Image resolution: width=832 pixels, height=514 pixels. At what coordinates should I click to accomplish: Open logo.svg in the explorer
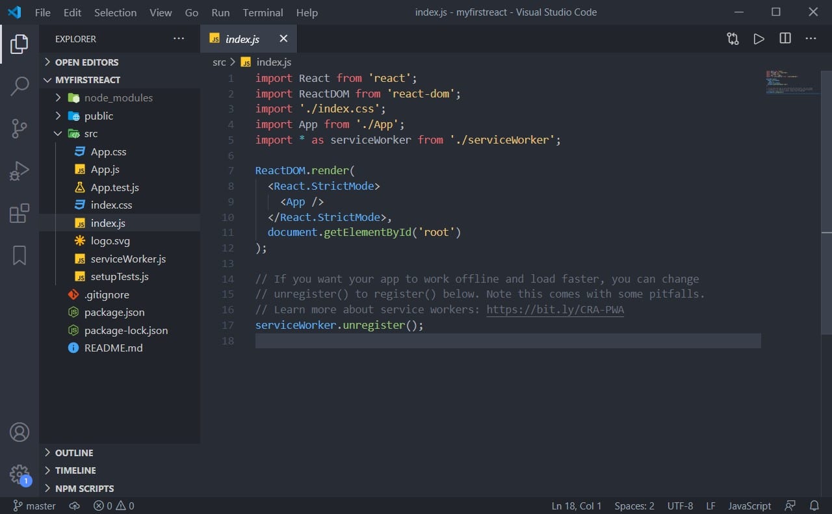tap(120, 241)
